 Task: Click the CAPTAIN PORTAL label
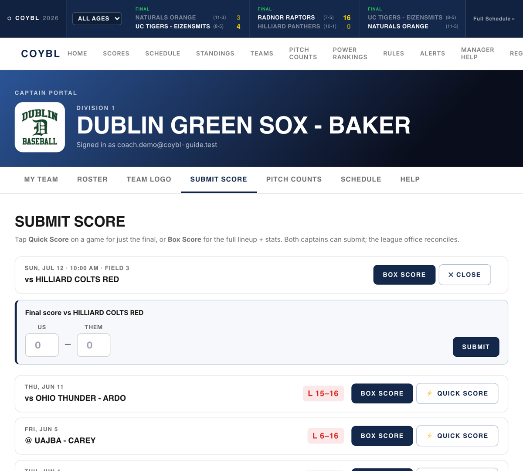coord(46,93)
